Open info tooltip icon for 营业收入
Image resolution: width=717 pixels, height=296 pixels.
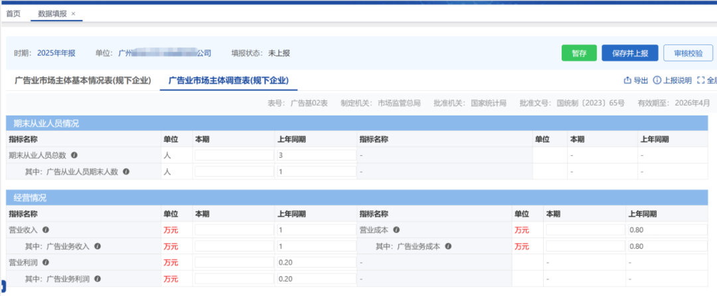coord(46,230)
